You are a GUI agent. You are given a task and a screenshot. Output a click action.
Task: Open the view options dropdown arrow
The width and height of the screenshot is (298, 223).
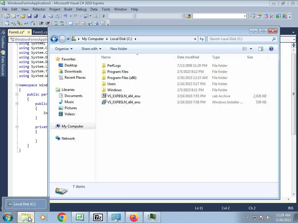(251, 49)
